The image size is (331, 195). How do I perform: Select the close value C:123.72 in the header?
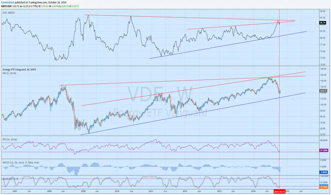74,6
